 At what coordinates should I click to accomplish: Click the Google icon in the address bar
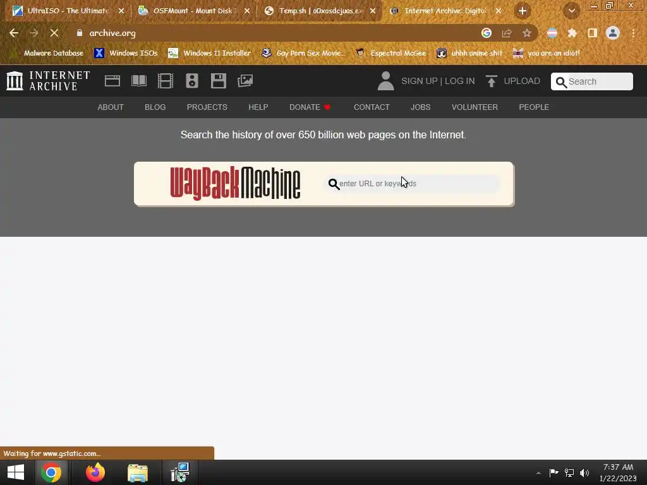click(487, 33)
